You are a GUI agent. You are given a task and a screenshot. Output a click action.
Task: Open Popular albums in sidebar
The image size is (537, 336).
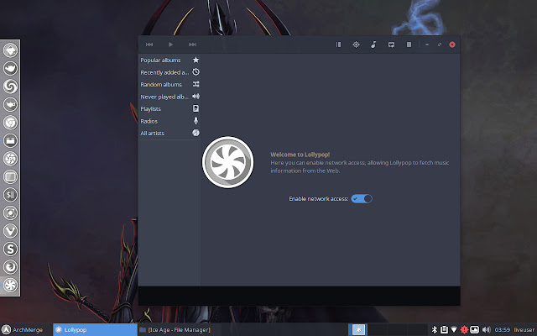pos(169,60)
